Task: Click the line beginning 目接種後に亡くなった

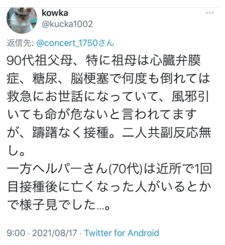Action: pos(109,187)
